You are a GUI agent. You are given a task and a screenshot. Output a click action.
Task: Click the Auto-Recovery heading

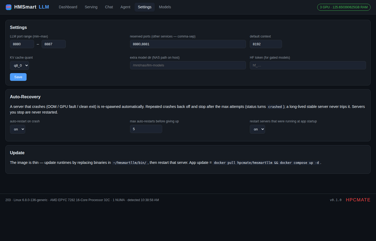click(x=25, y=97)
